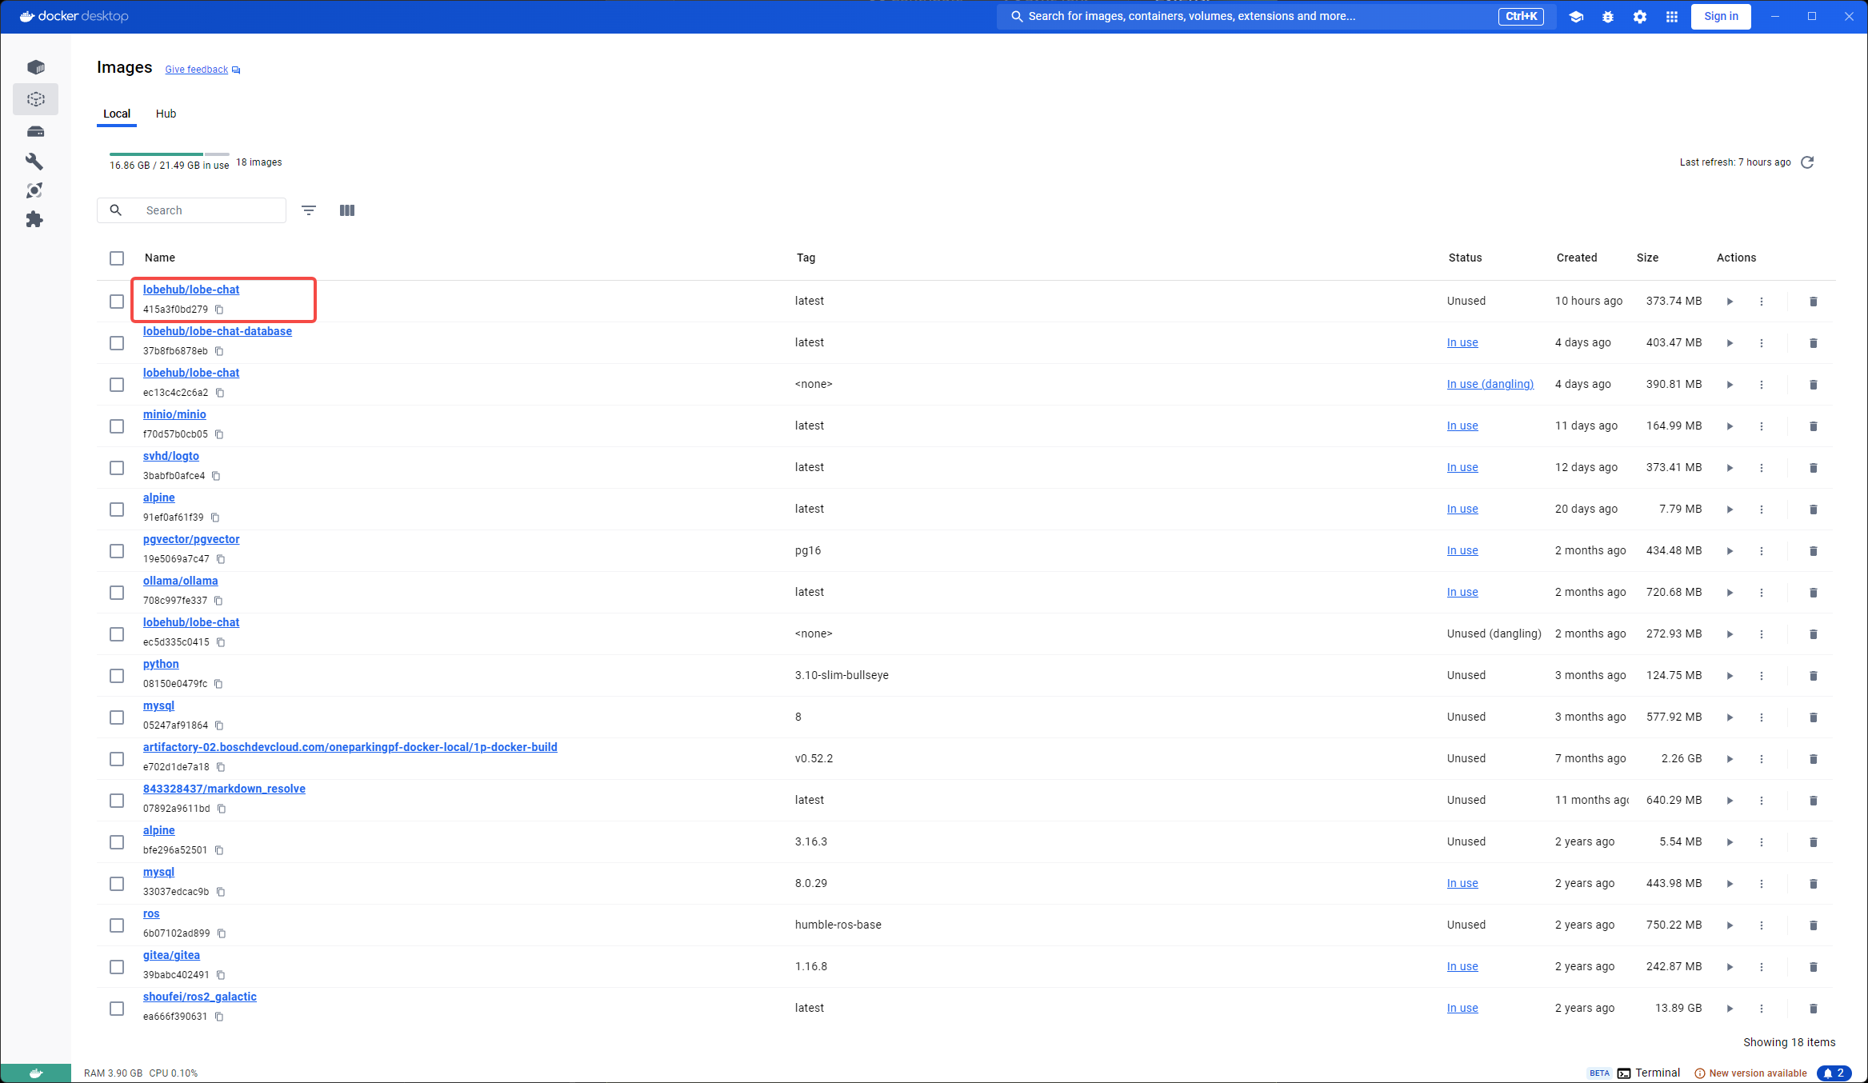Open the Settings gear in title bar
This screenshot has width=1868, height=1083.
tap(1640, 17)
